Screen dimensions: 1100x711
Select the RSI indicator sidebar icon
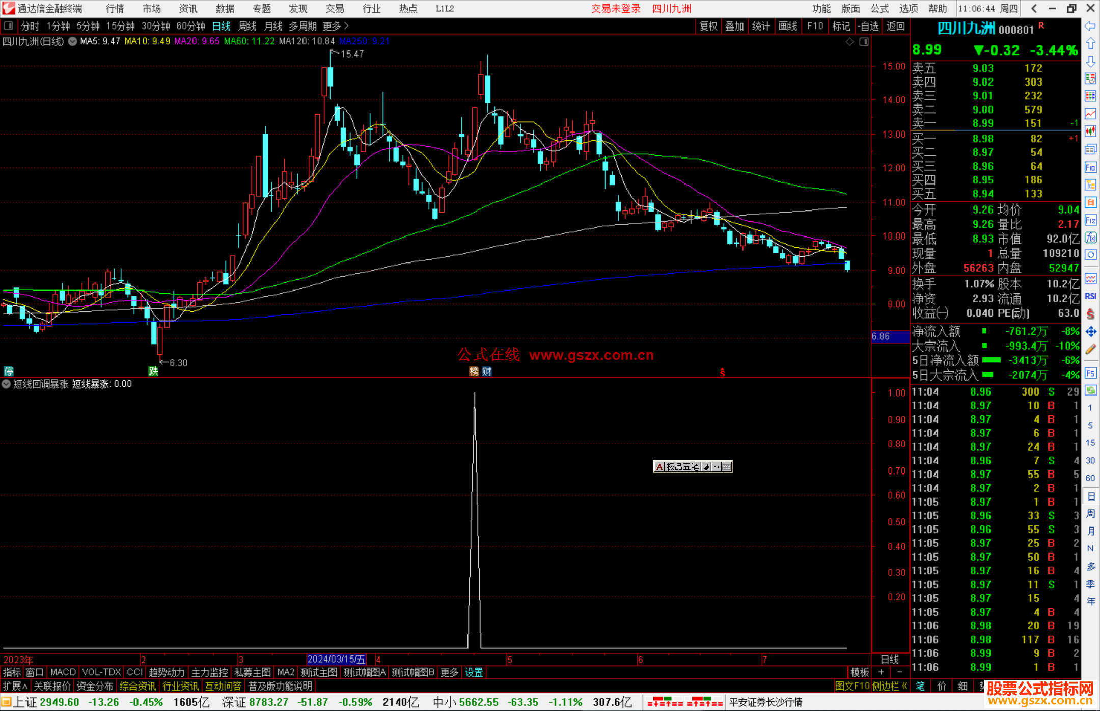pyautogui.click(x=1090, y=296)
